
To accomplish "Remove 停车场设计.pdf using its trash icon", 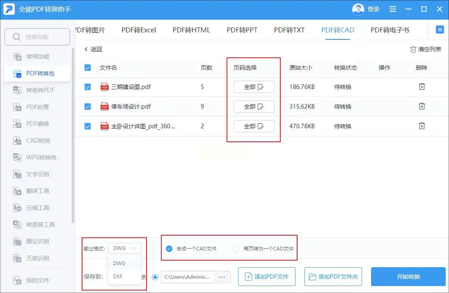I will point(422,106).
